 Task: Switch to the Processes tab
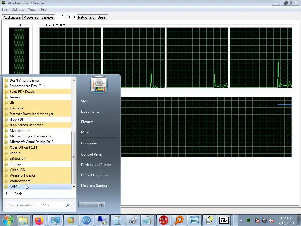click(x=31, y=17)
